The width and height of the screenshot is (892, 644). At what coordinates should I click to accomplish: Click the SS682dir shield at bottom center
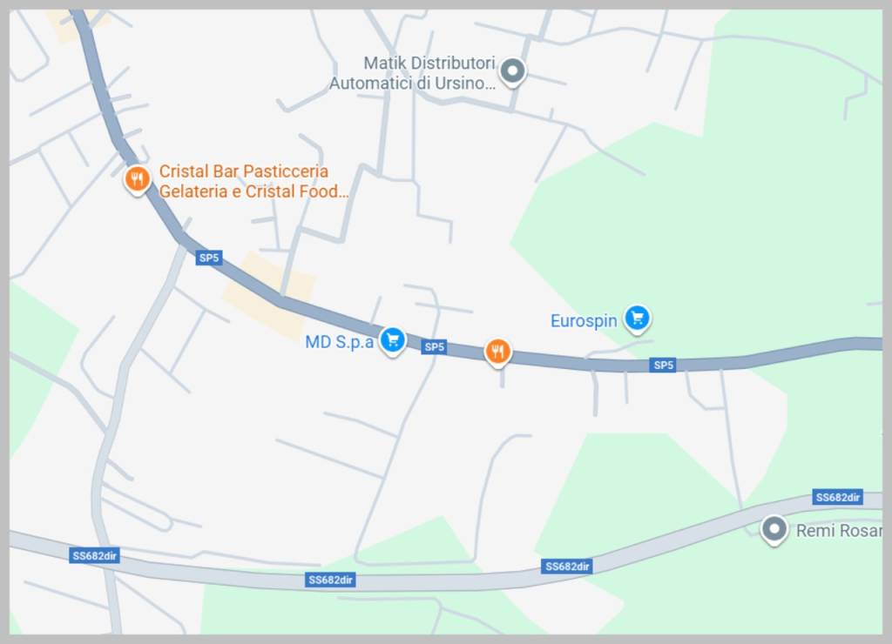pos(330,580)
